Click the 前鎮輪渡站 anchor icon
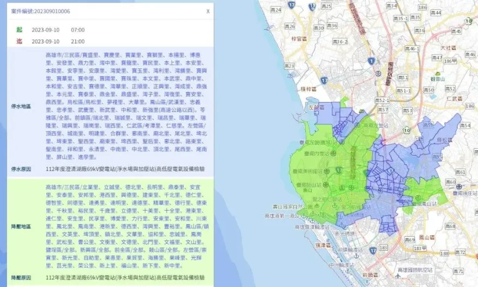This screenshot has width=478, height=287. 356,256
